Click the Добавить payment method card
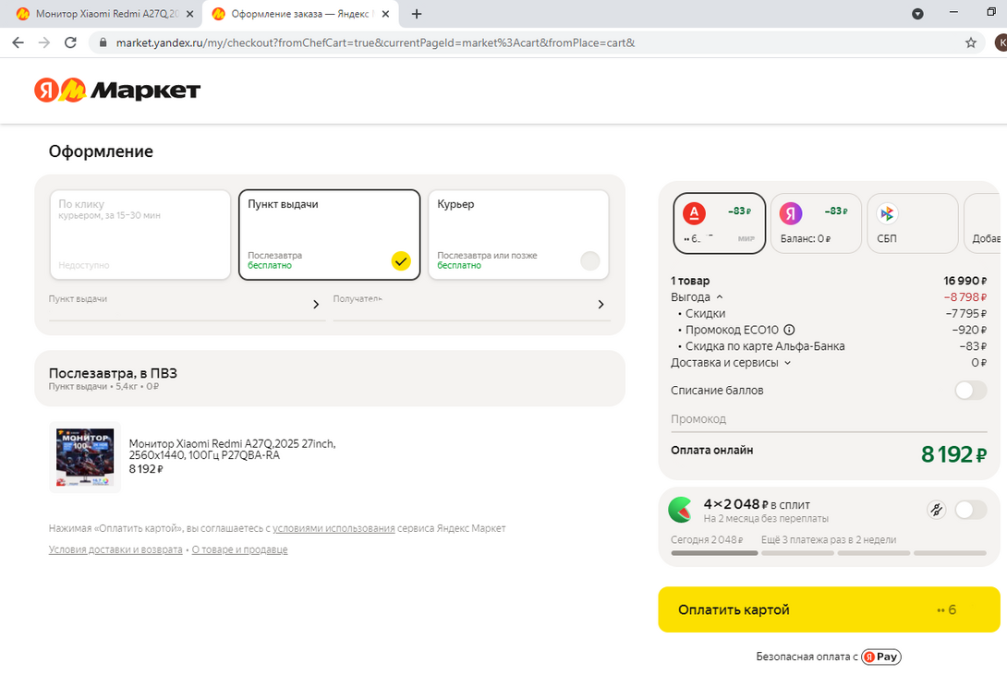The width and height of the screenshot is (1007, 675). coord(984,223)
